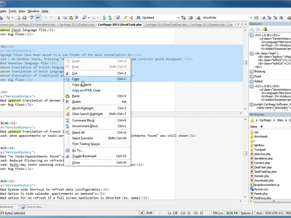The height and width of the screenshot is (218, 291).
Task: Open the 'showhide' combo box dropdown
Action: [251, 18]
